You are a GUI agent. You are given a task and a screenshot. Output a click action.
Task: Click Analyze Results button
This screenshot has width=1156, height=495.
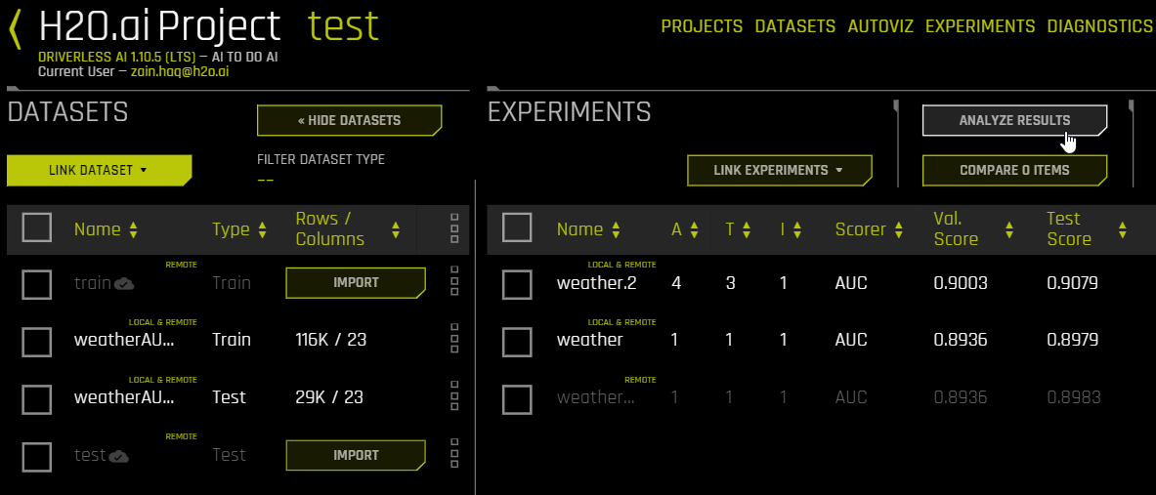(1014, 121)
